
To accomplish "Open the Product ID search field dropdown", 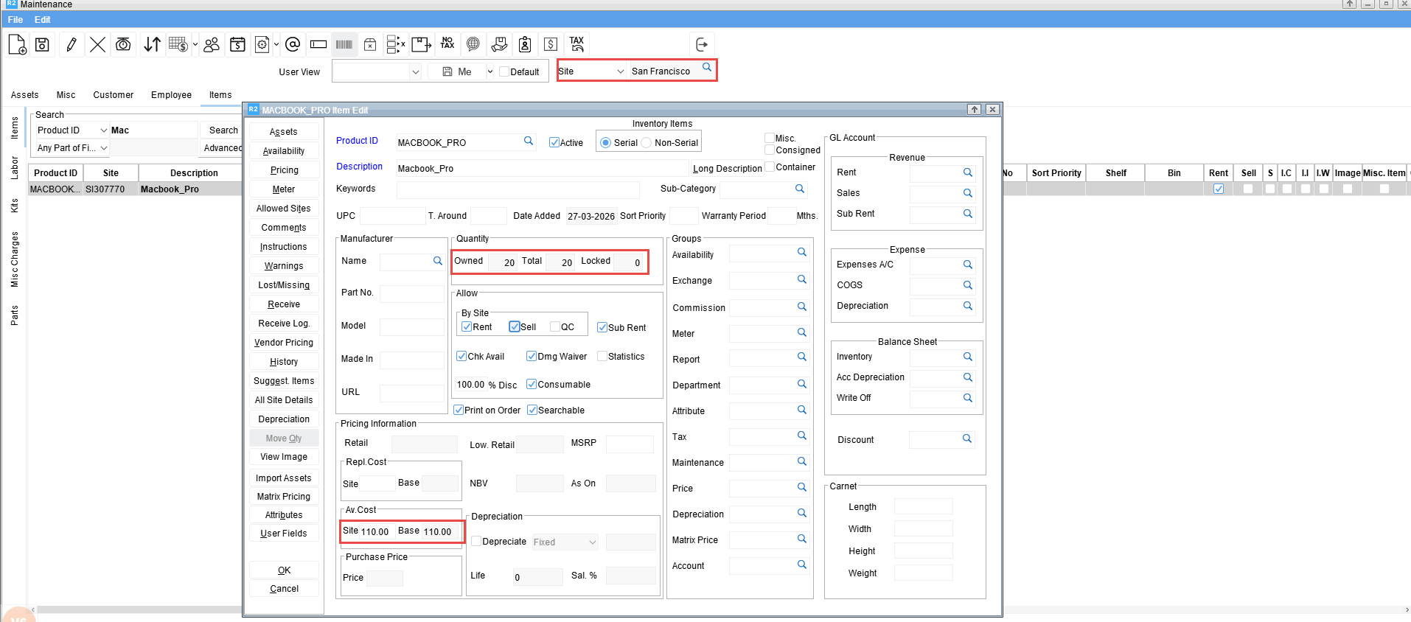I will 103,130.
